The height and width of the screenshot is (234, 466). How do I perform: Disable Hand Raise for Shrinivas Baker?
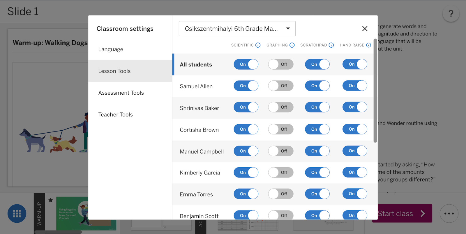355,107
